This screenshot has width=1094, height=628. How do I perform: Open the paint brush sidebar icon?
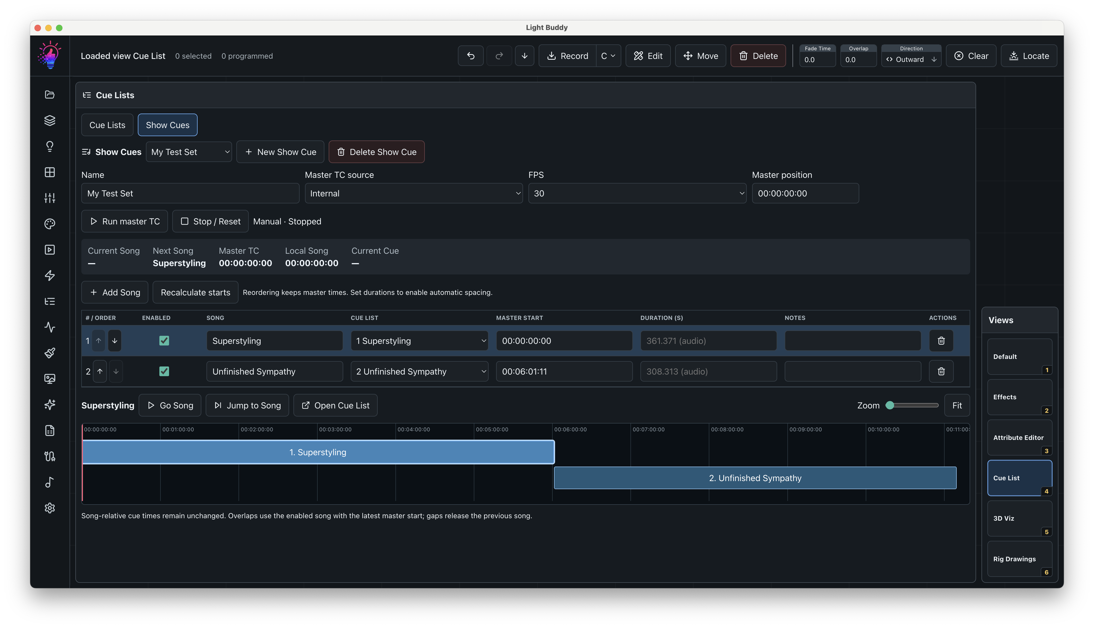tap(50, 353)
